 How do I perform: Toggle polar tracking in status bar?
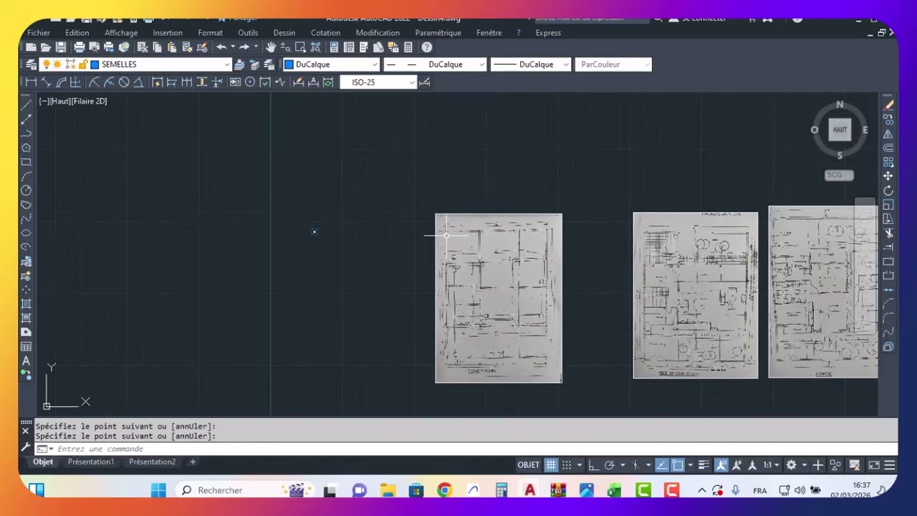pyautogui.click(x=610, y=465)
